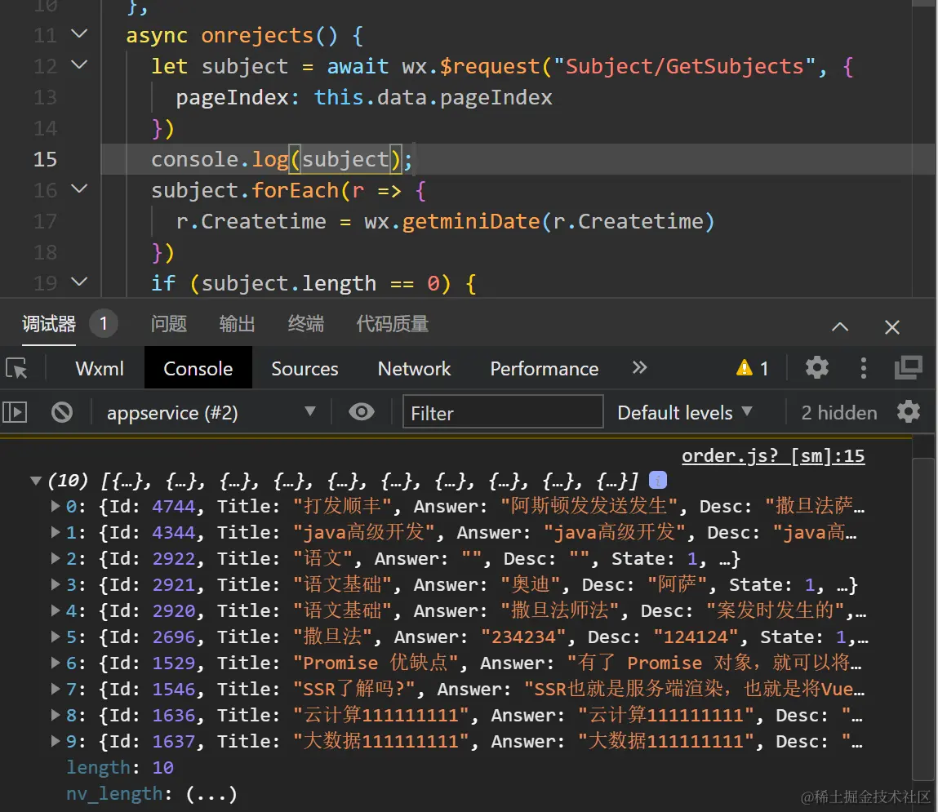Open the Sources tab
The image size is (938, 812).
point(305,368)
